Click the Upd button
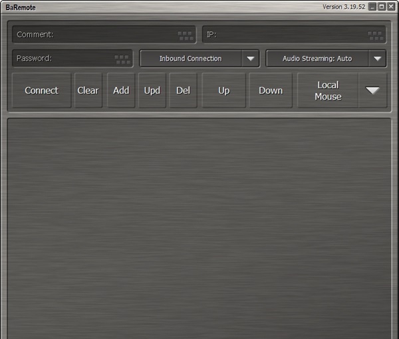 (x=152, y=90)
